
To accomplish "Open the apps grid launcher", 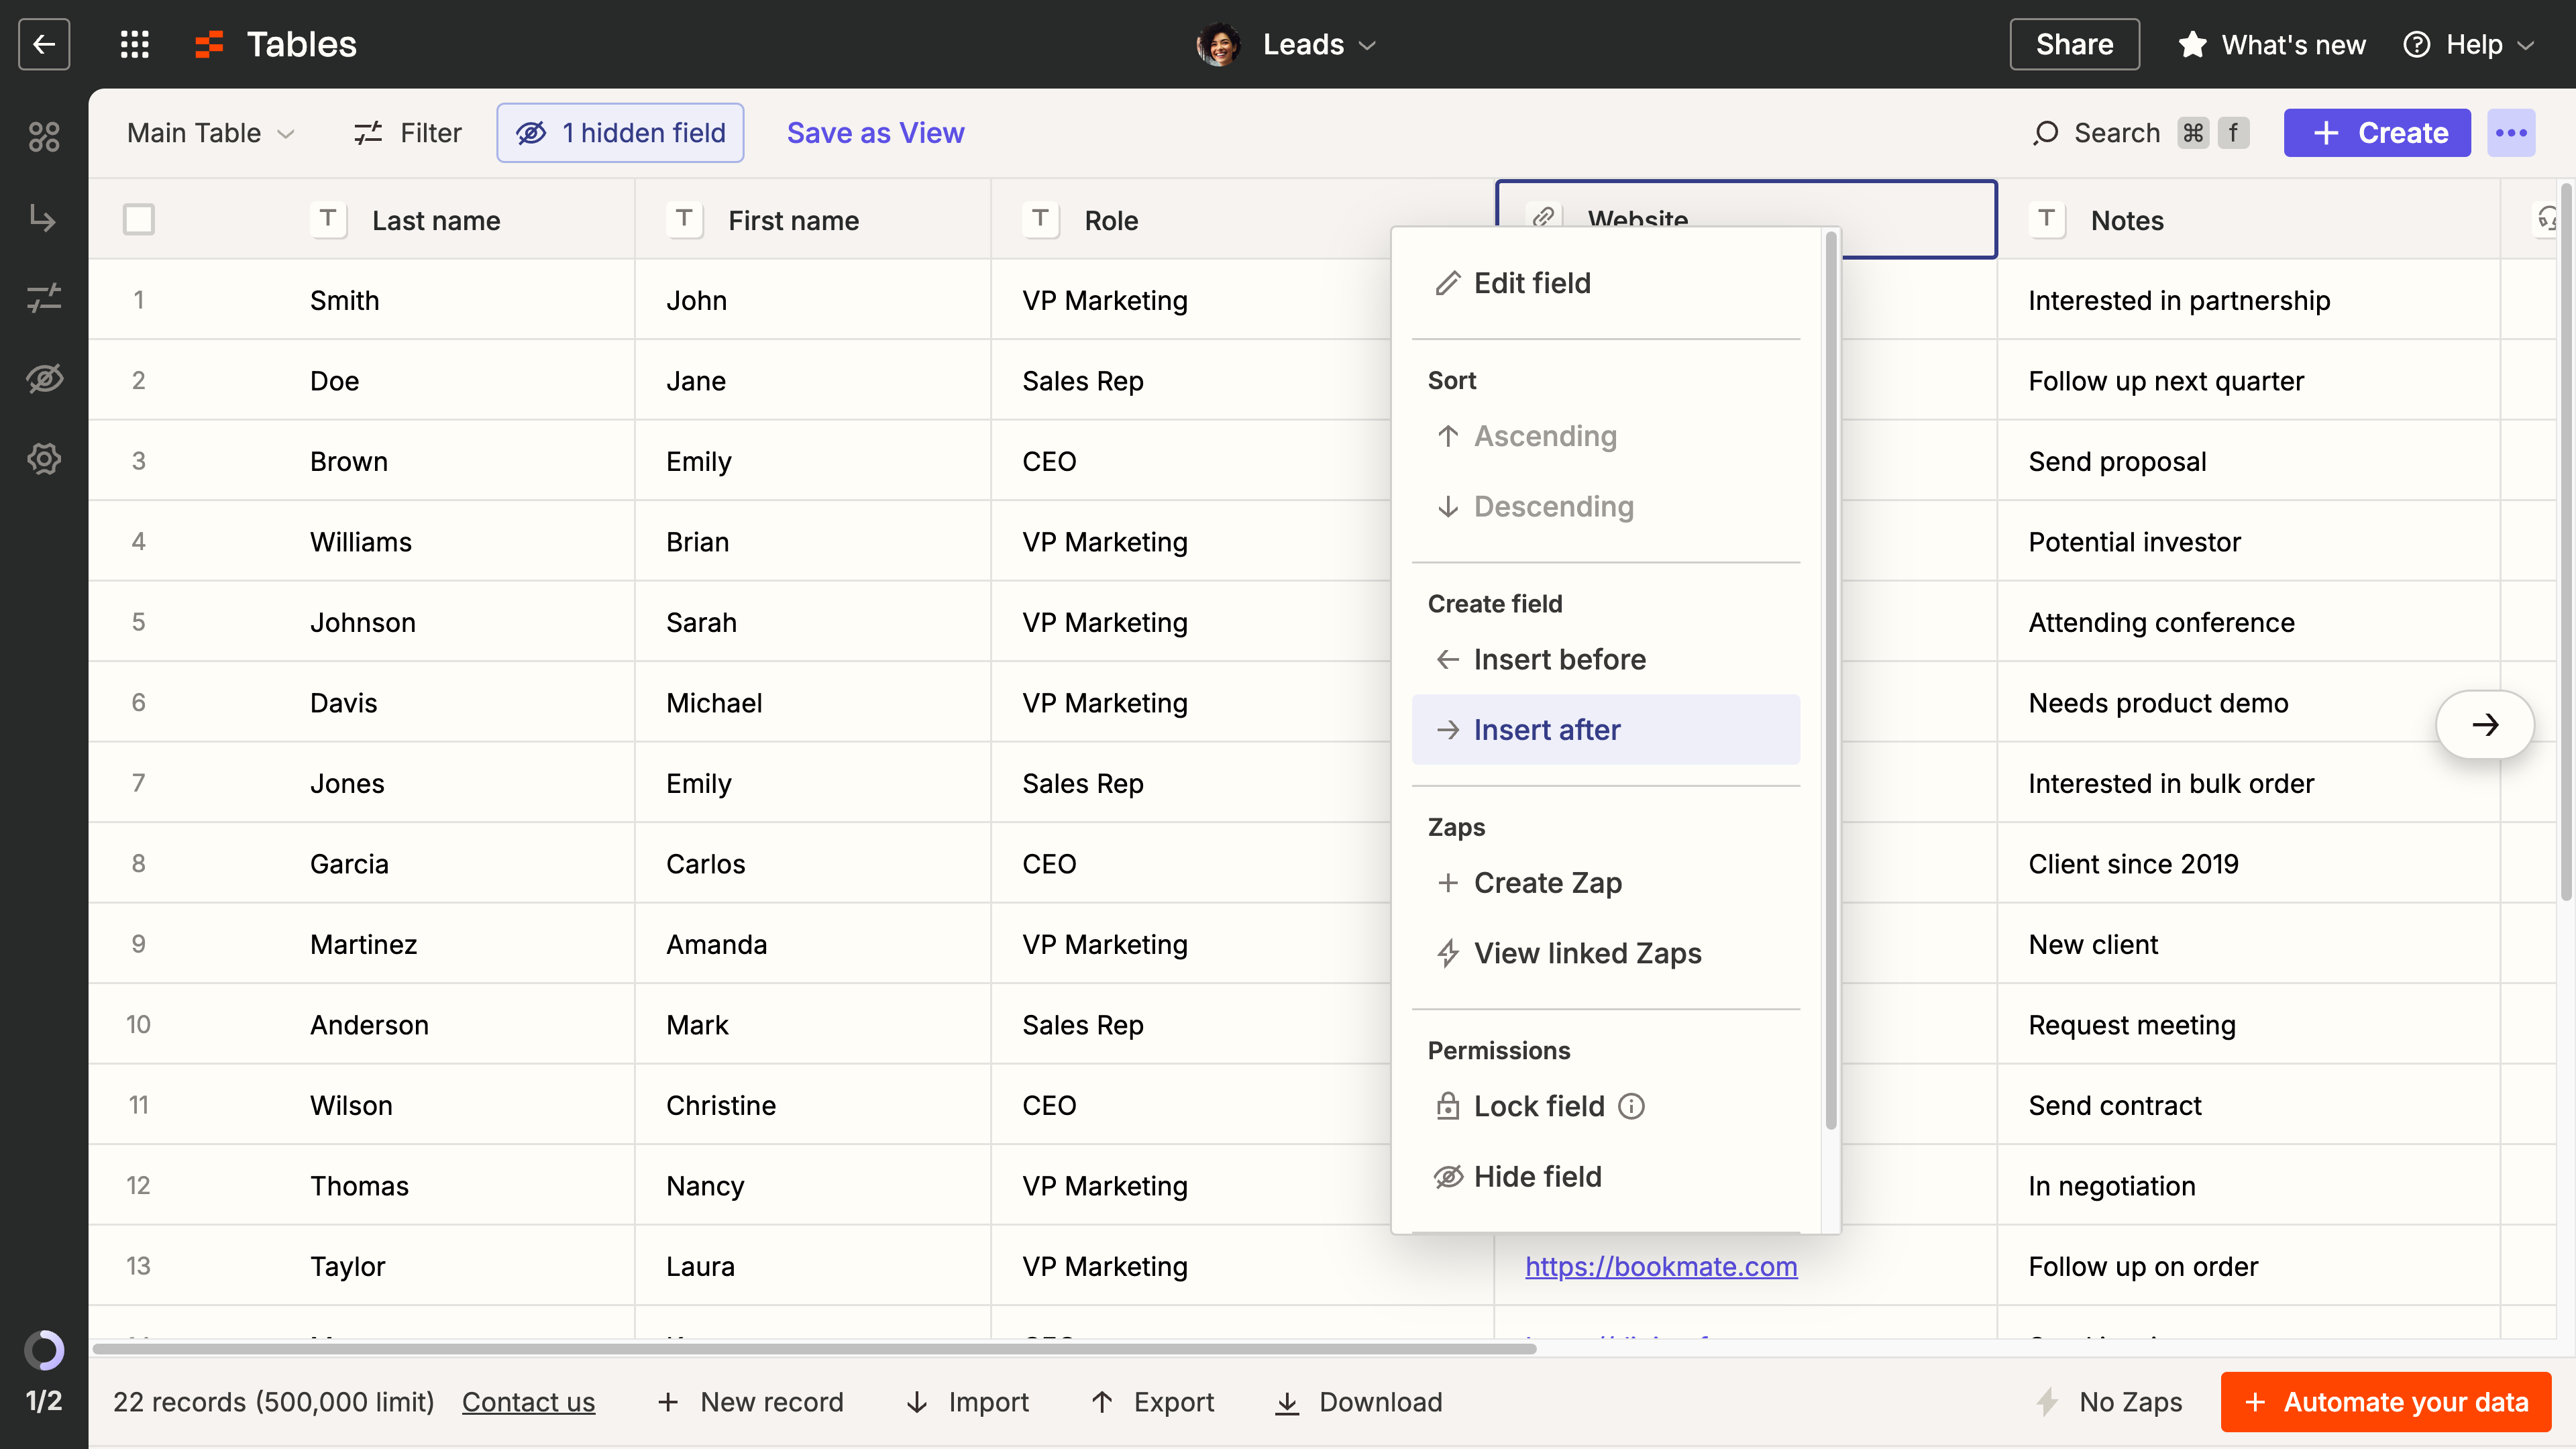I will coord(134,44).
